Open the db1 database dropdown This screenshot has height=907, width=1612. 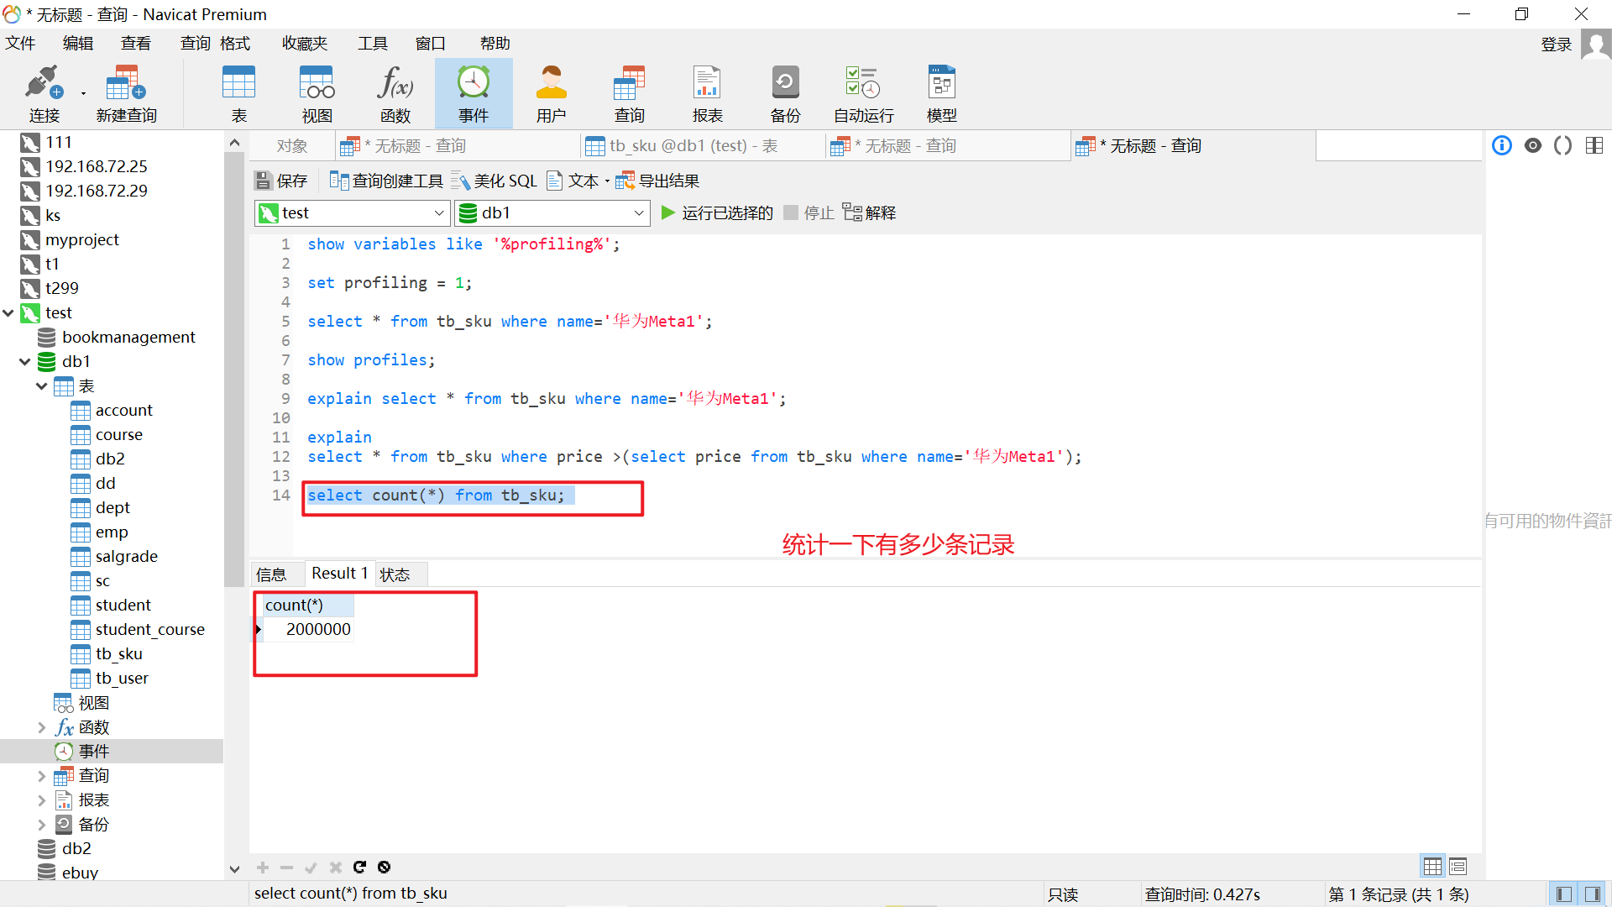[x=638, y=213]
